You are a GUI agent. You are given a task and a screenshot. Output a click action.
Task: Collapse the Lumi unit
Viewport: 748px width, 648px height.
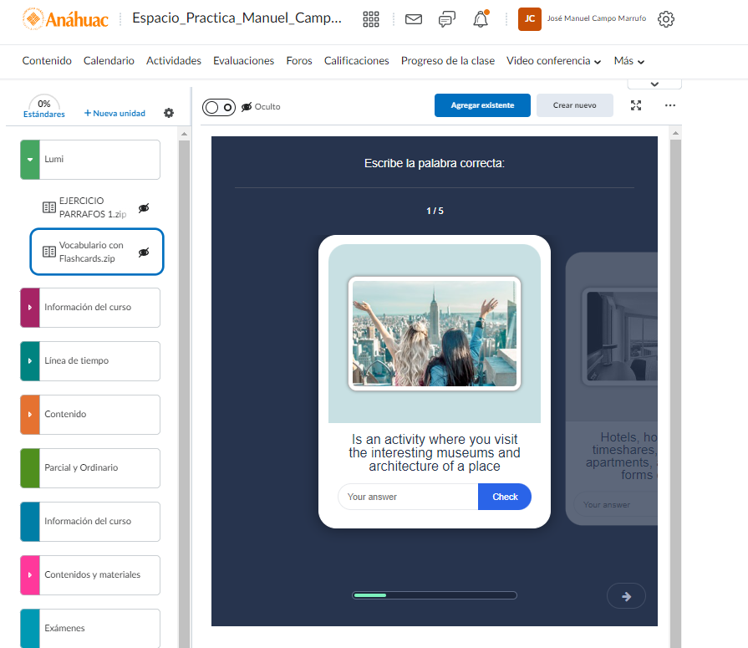30,160
